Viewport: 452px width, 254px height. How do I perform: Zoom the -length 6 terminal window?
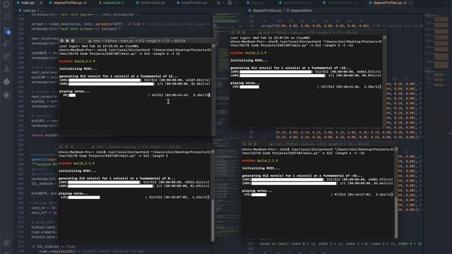73,41
